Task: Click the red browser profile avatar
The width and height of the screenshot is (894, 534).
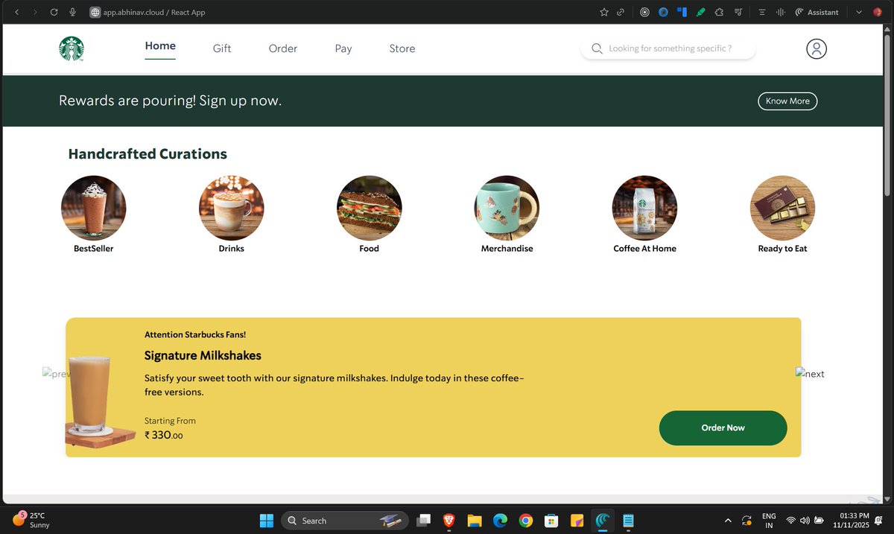Action: point(877,12)
